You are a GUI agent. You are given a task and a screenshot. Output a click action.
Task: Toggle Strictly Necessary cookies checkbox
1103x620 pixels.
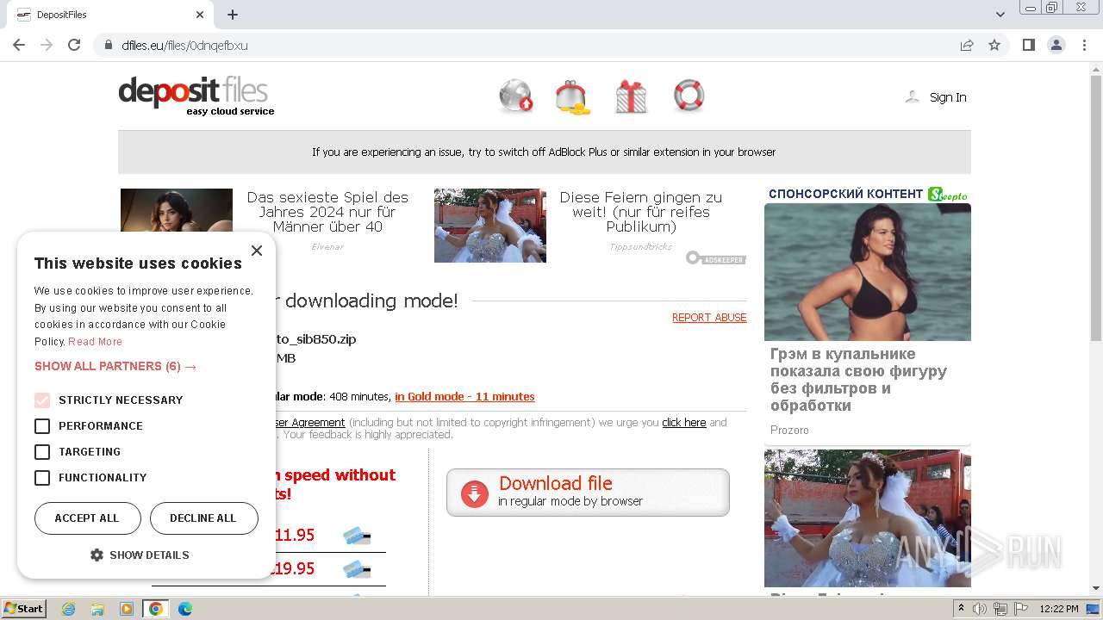coord(42,400)
